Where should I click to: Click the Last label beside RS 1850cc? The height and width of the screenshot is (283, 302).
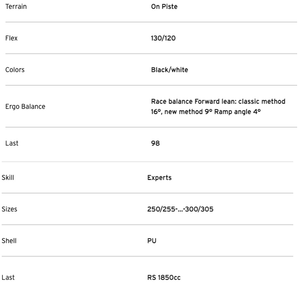pyautogui.click(x=8, y=277)
